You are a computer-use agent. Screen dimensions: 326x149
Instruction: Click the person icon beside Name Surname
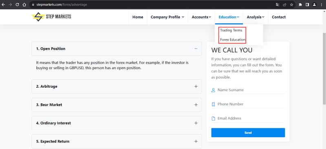[213, 90]
